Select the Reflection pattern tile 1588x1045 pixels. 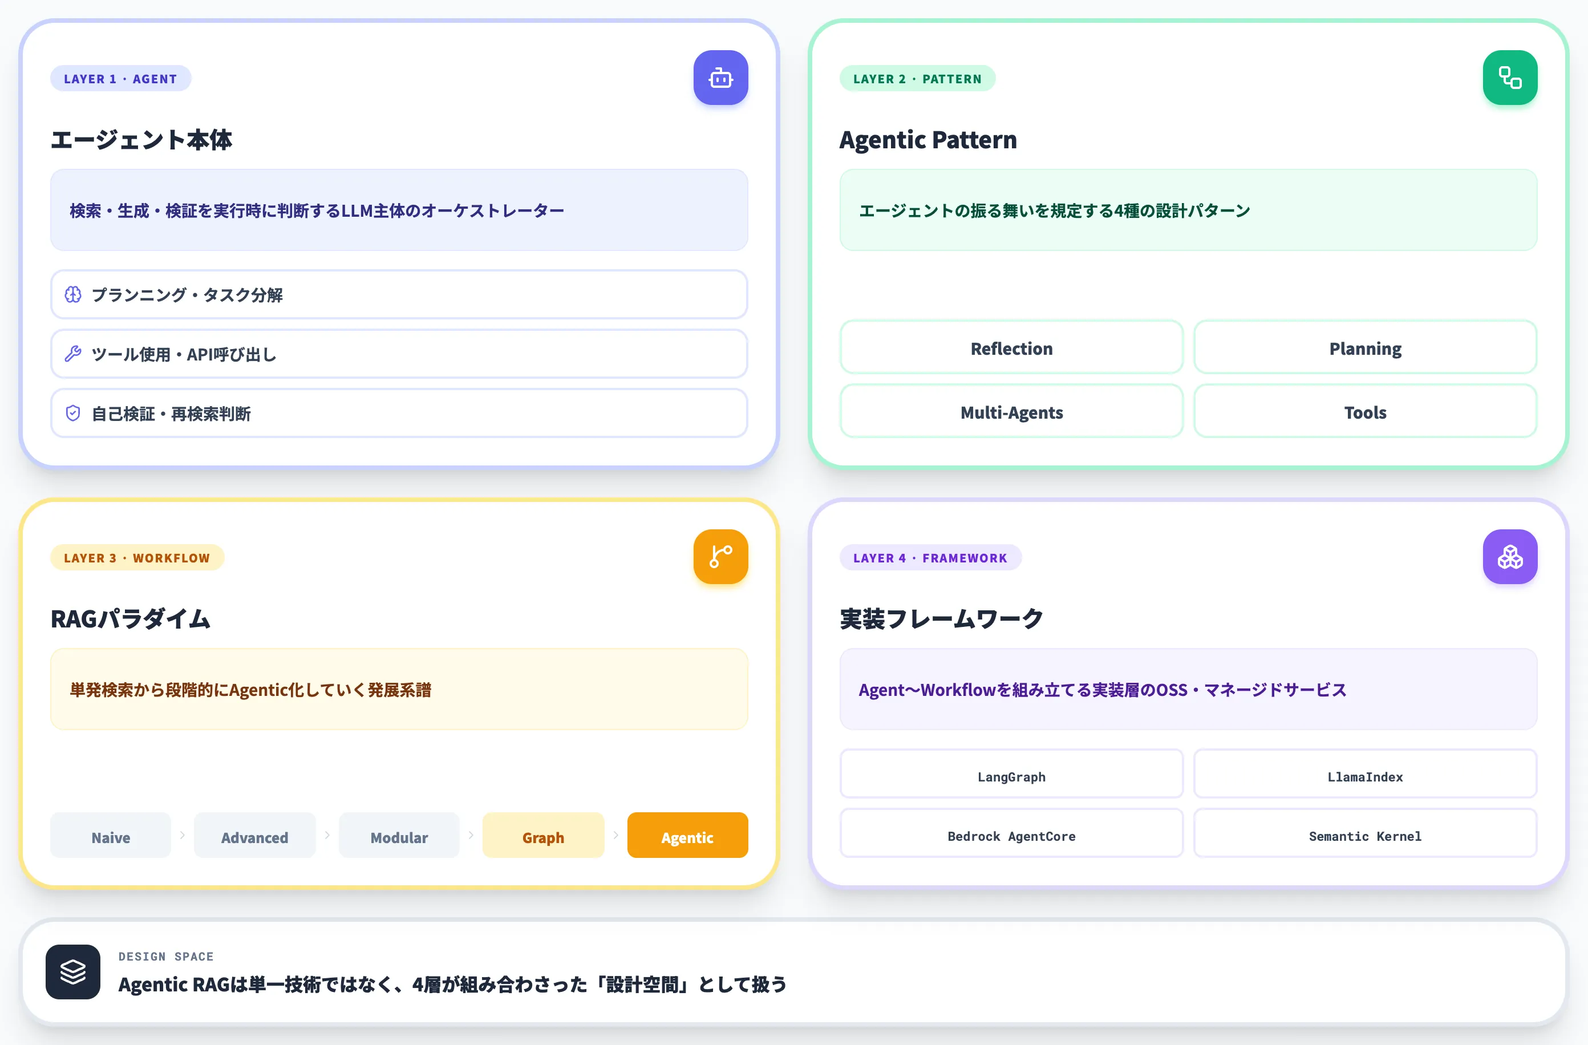1011,347
